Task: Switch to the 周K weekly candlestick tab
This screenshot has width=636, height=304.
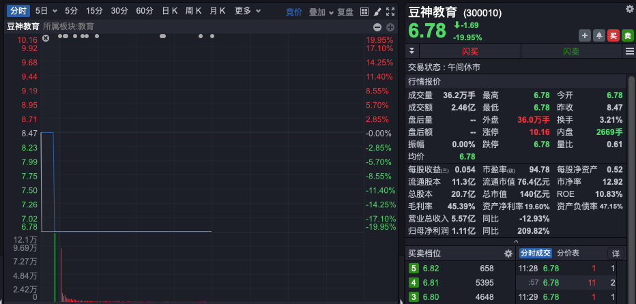Action: [x=194, y=11]
